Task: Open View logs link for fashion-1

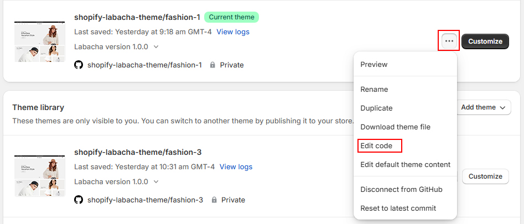Action: [x=233, y=32]
